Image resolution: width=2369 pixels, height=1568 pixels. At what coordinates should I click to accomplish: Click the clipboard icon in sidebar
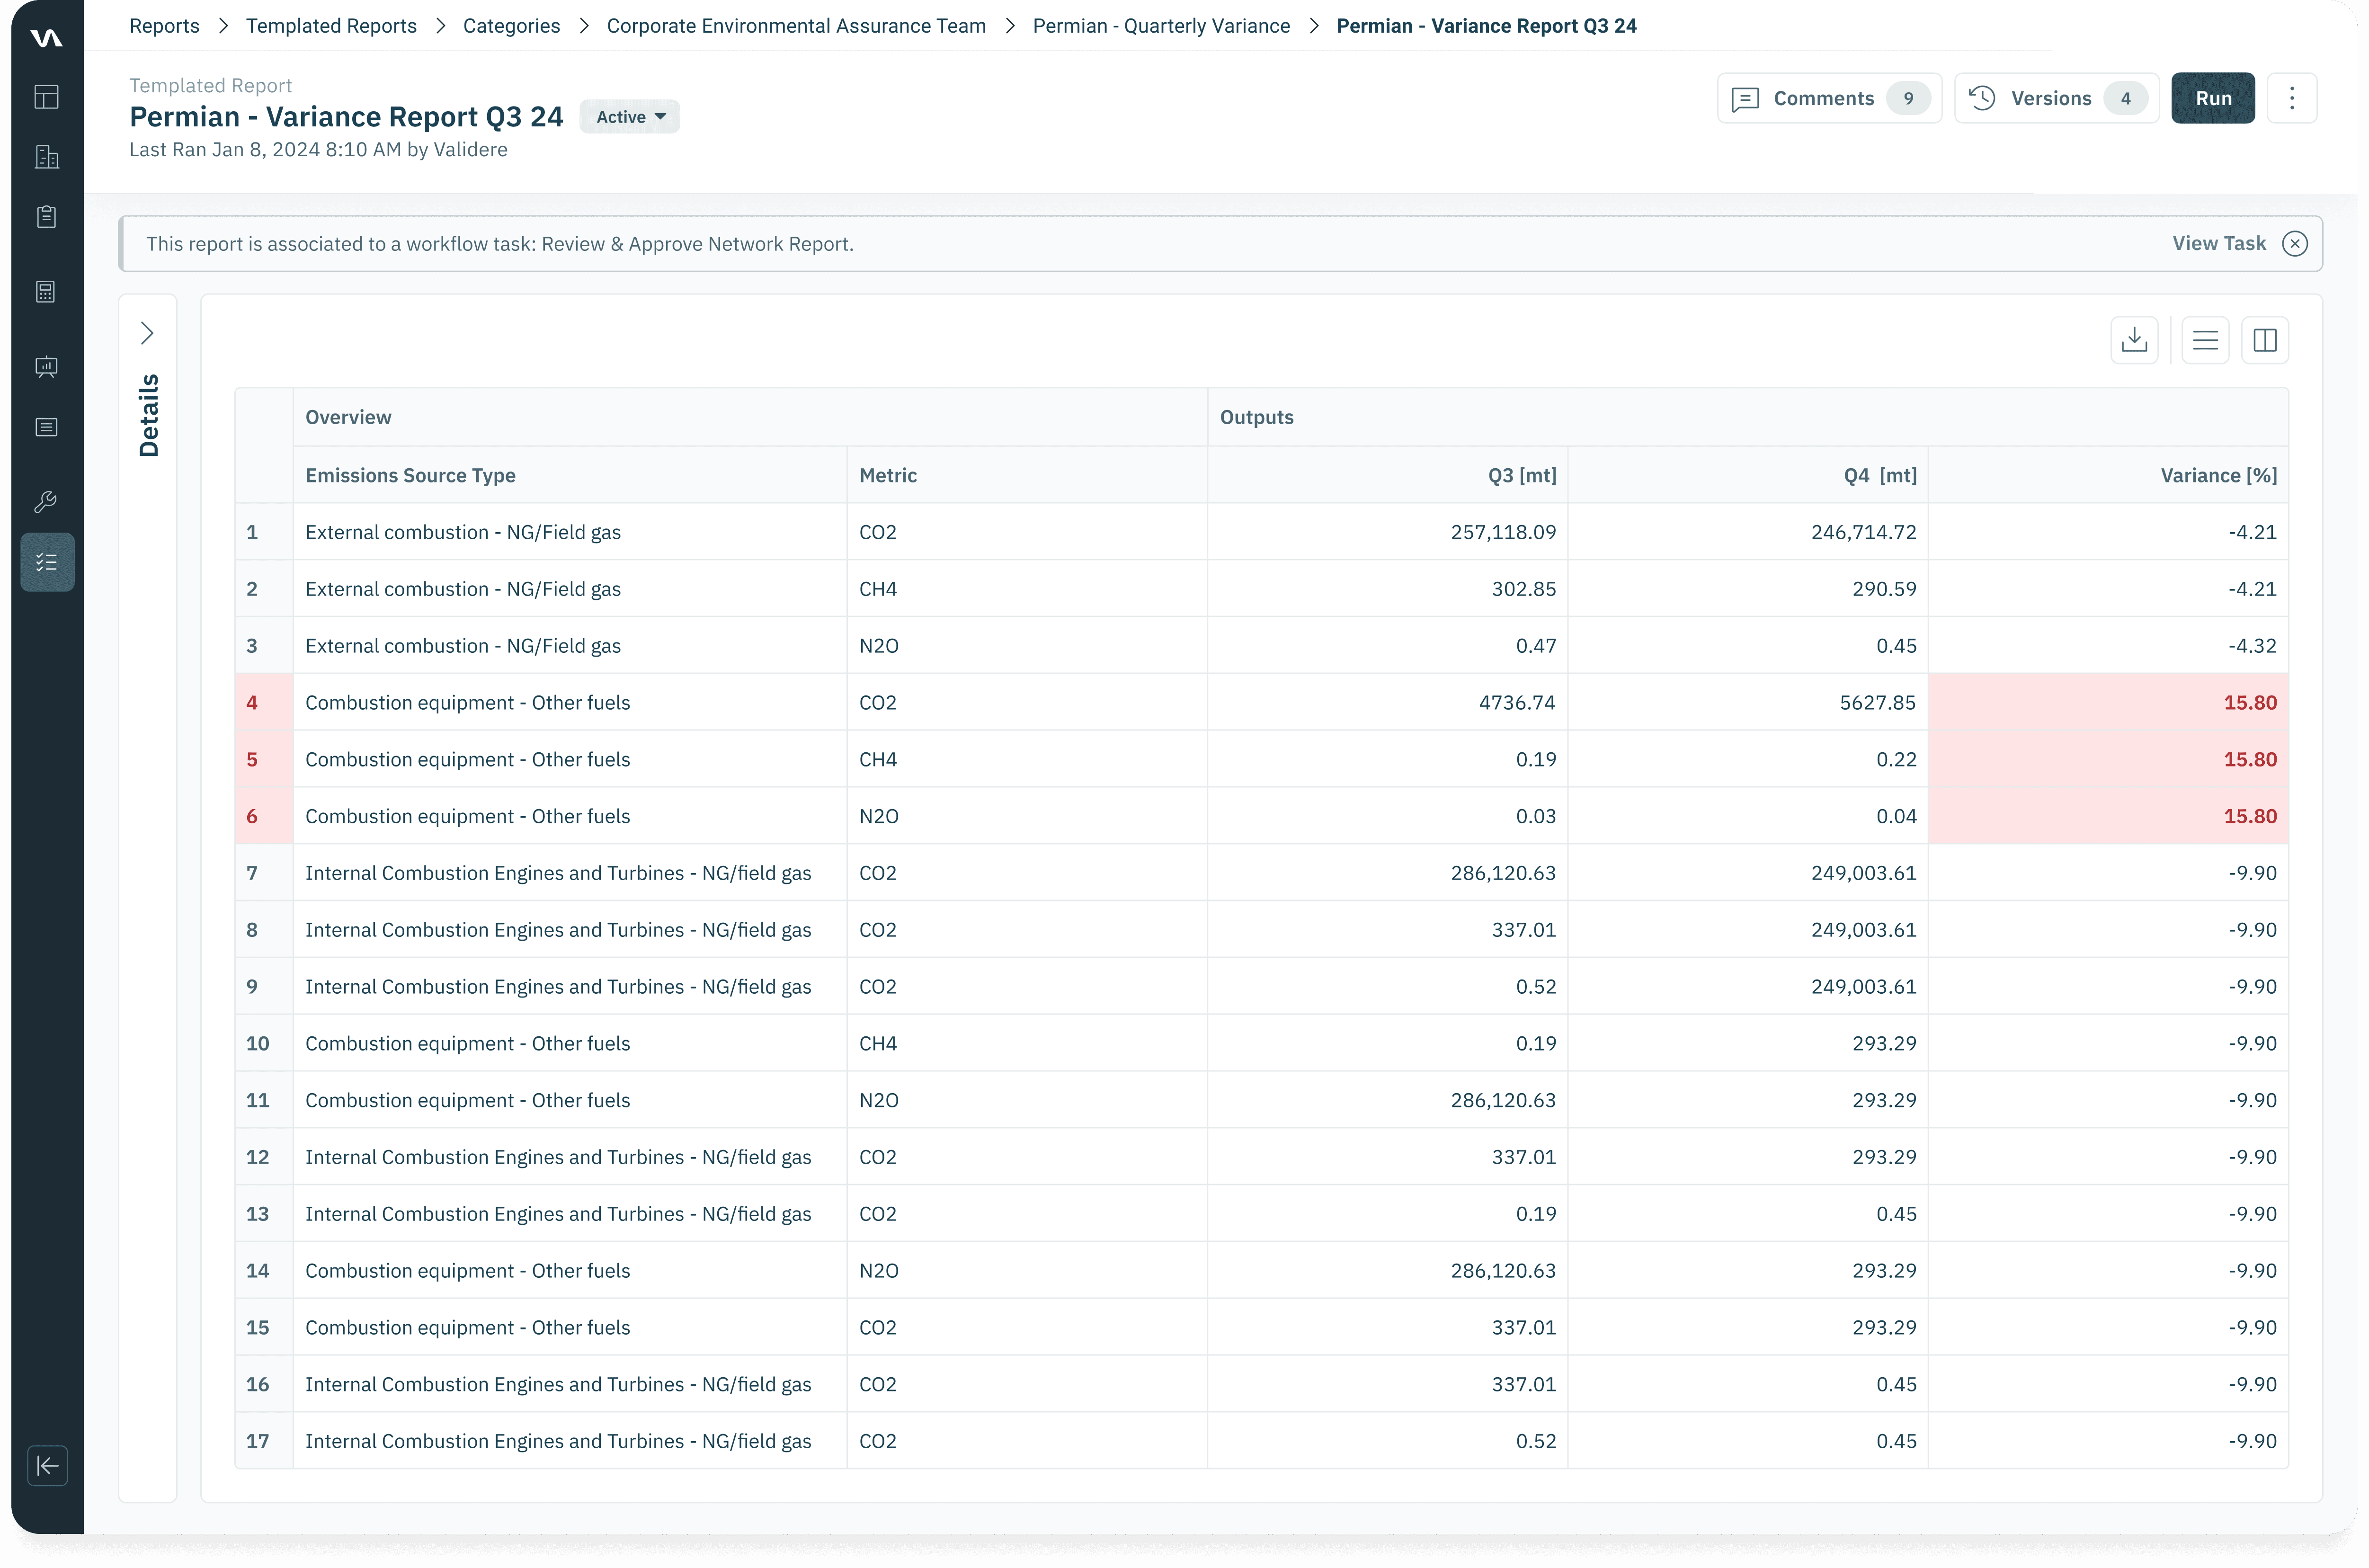pyautogui.click(x=46, y=217)
